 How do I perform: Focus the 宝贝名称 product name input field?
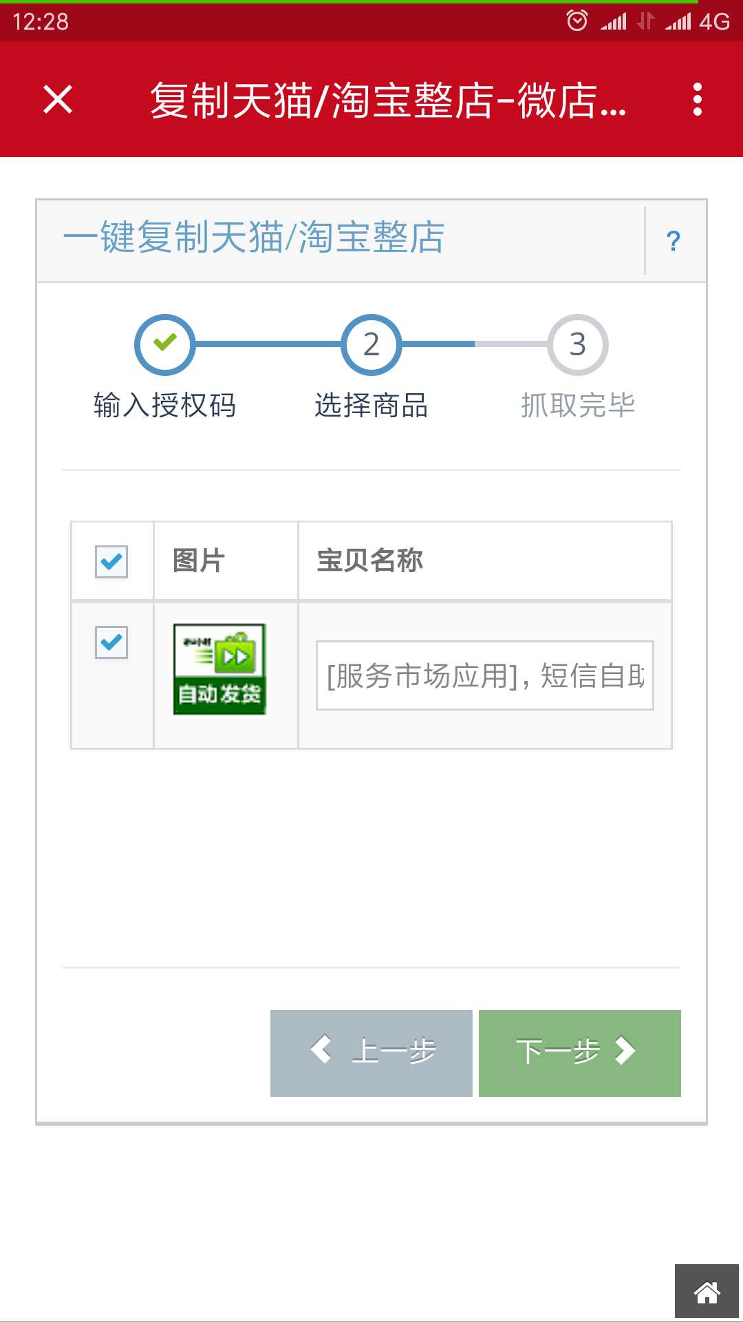485,675
